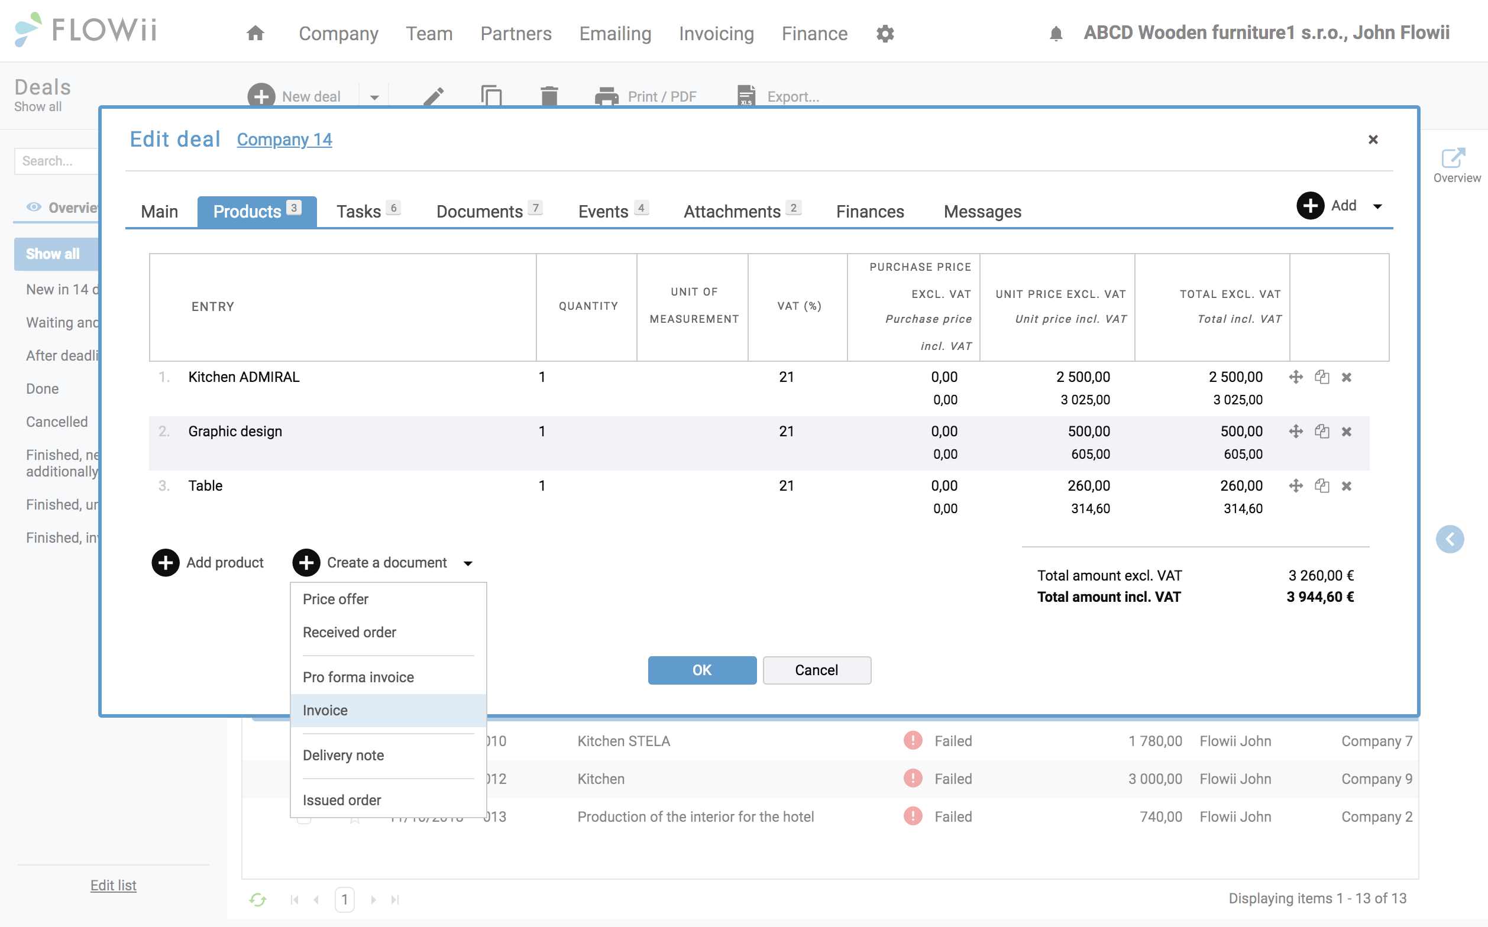Expand the Create a document dropdown arrow
This screenshot has height=927, width=1488.
point(468,563)
